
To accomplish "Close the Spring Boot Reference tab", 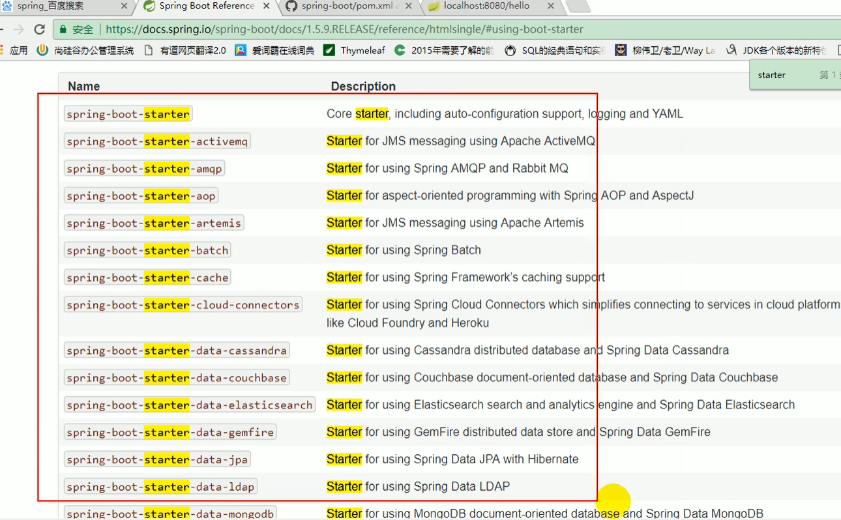I will coord(265,6).
